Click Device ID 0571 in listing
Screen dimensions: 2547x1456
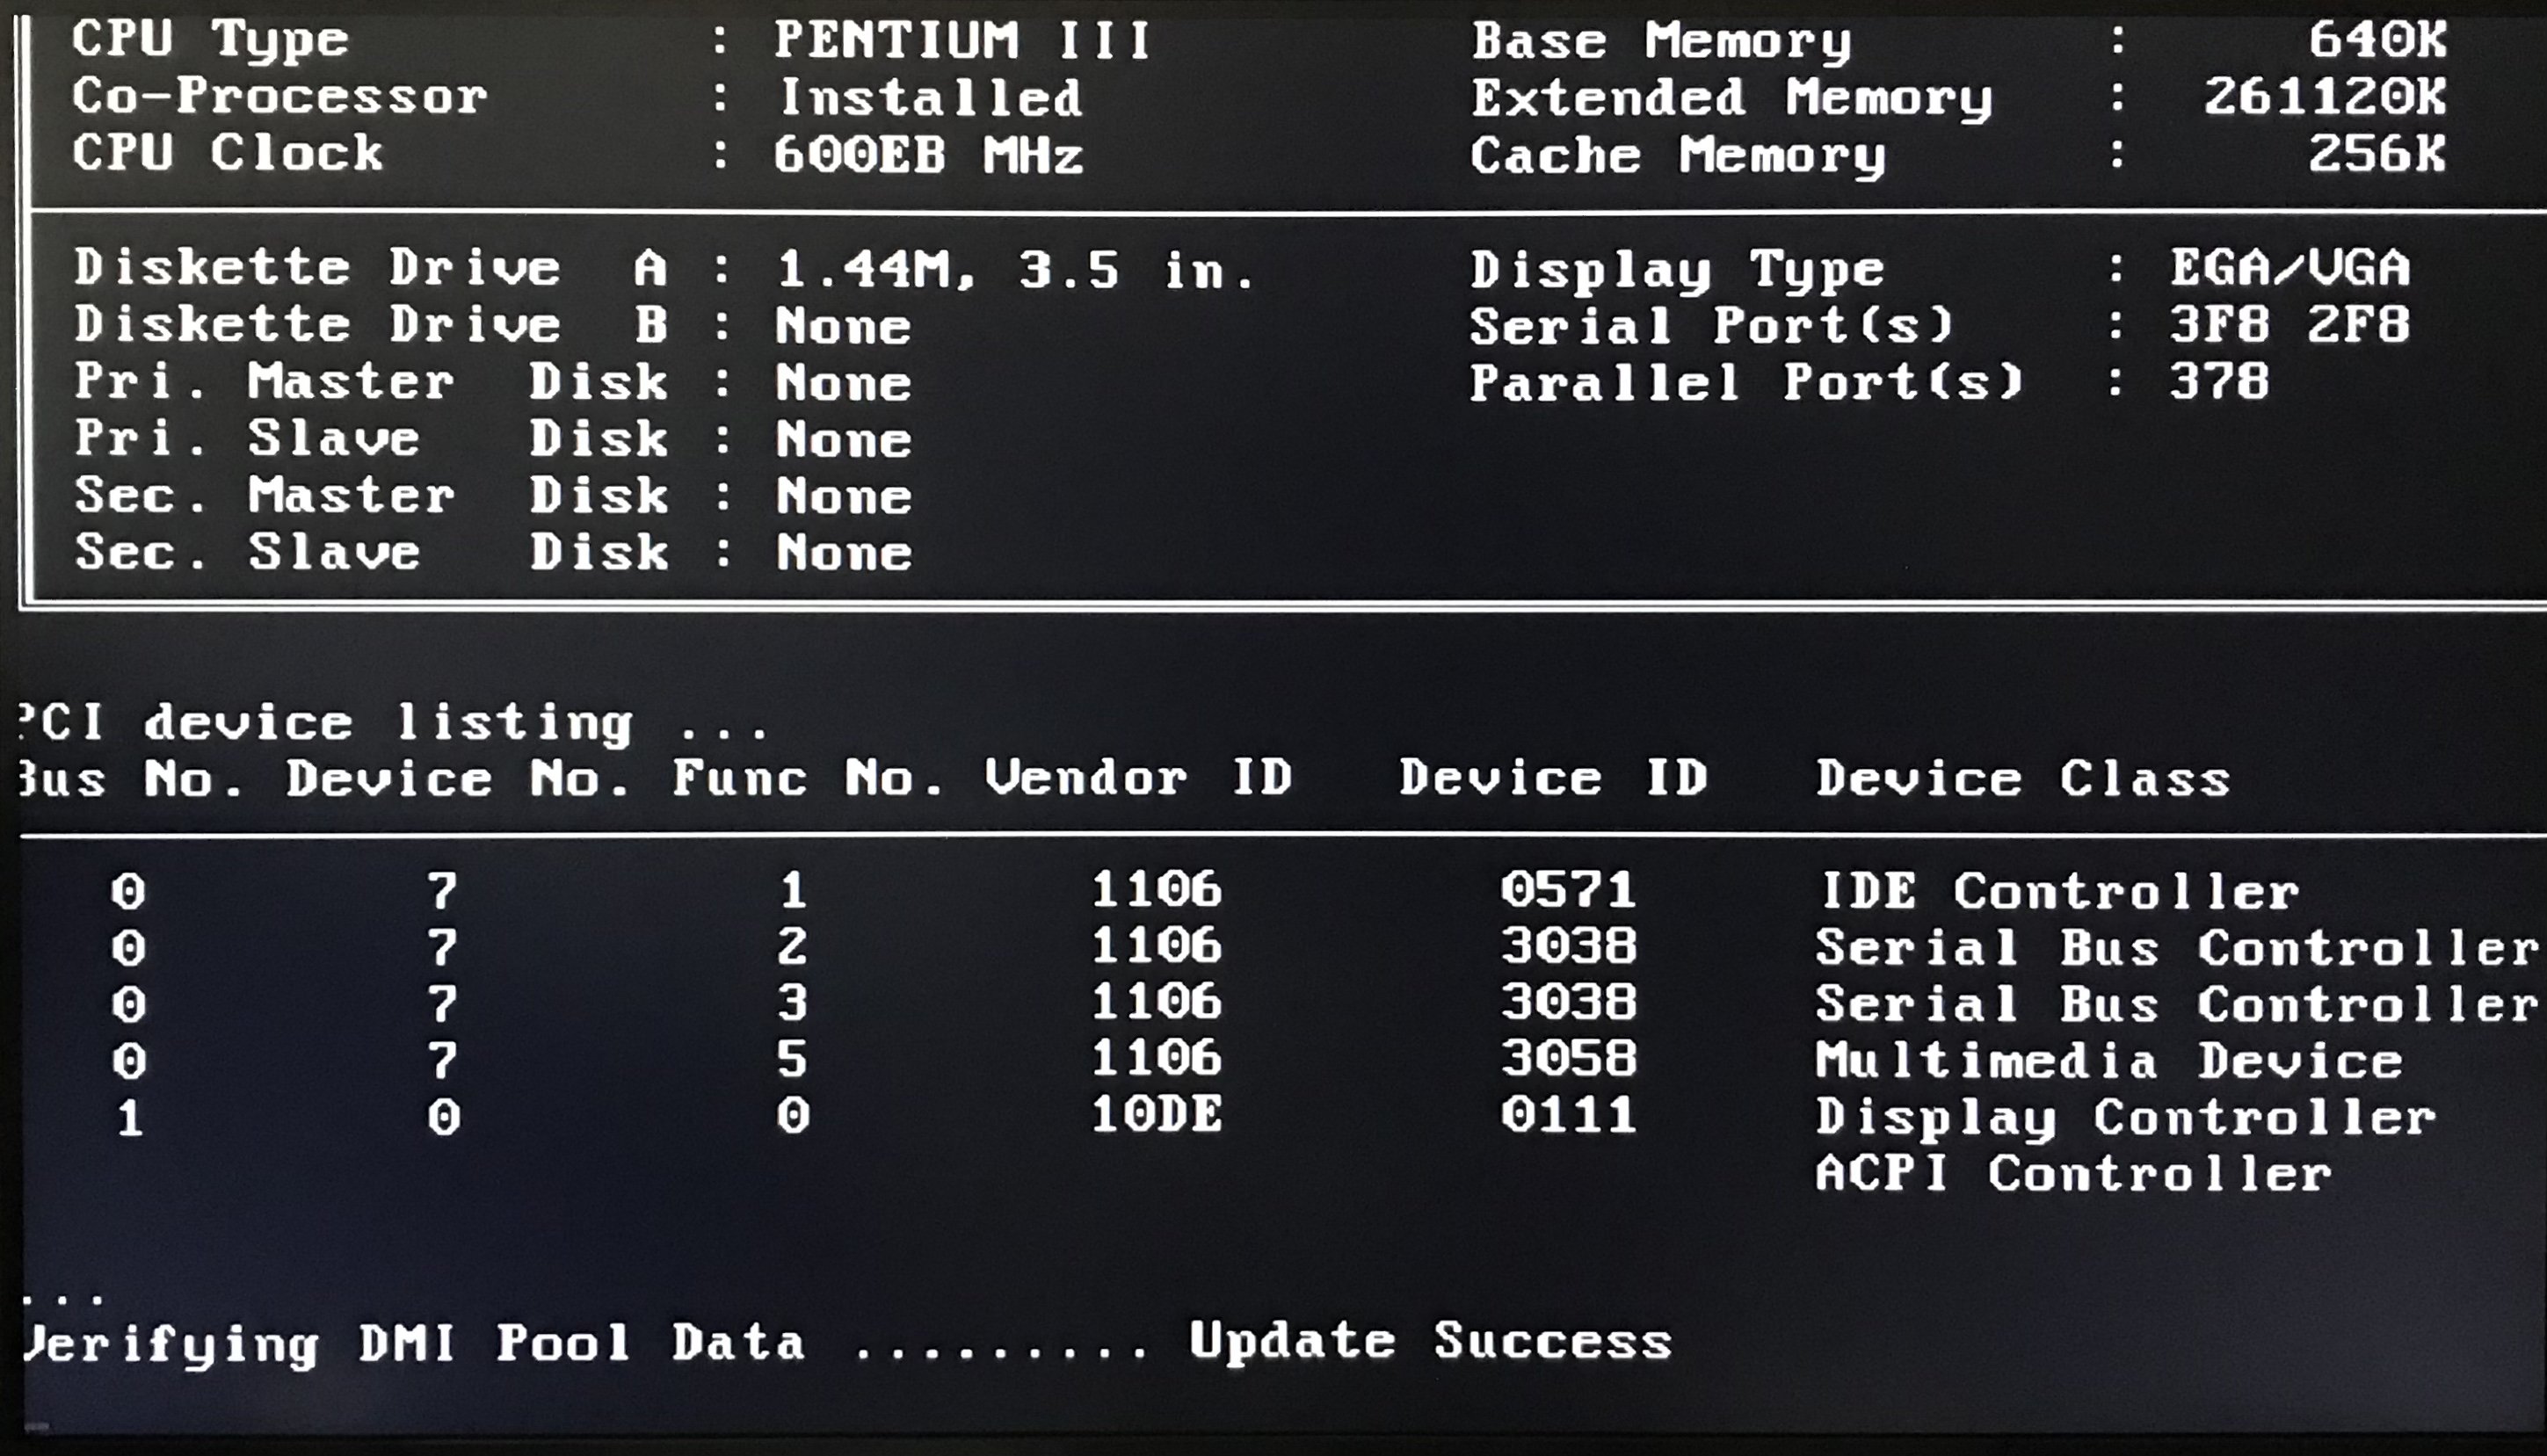(1567, 890)
